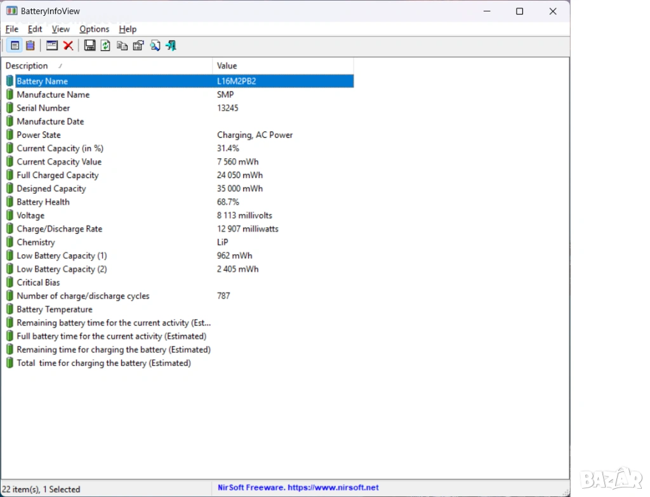Click the Find magnifier toolbar icon
The image size is (650, 497).
tap(155, 46)
